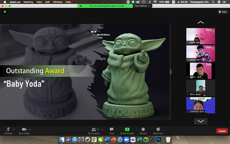The width and height of the screenshot is (230, 144).
Task: Open Creative Cloud menu bar icon
Action: [x=138, y=2]
